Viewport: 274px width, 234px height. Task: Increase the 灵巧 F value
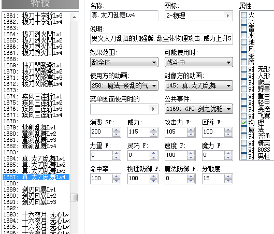(x=153, y=153)
